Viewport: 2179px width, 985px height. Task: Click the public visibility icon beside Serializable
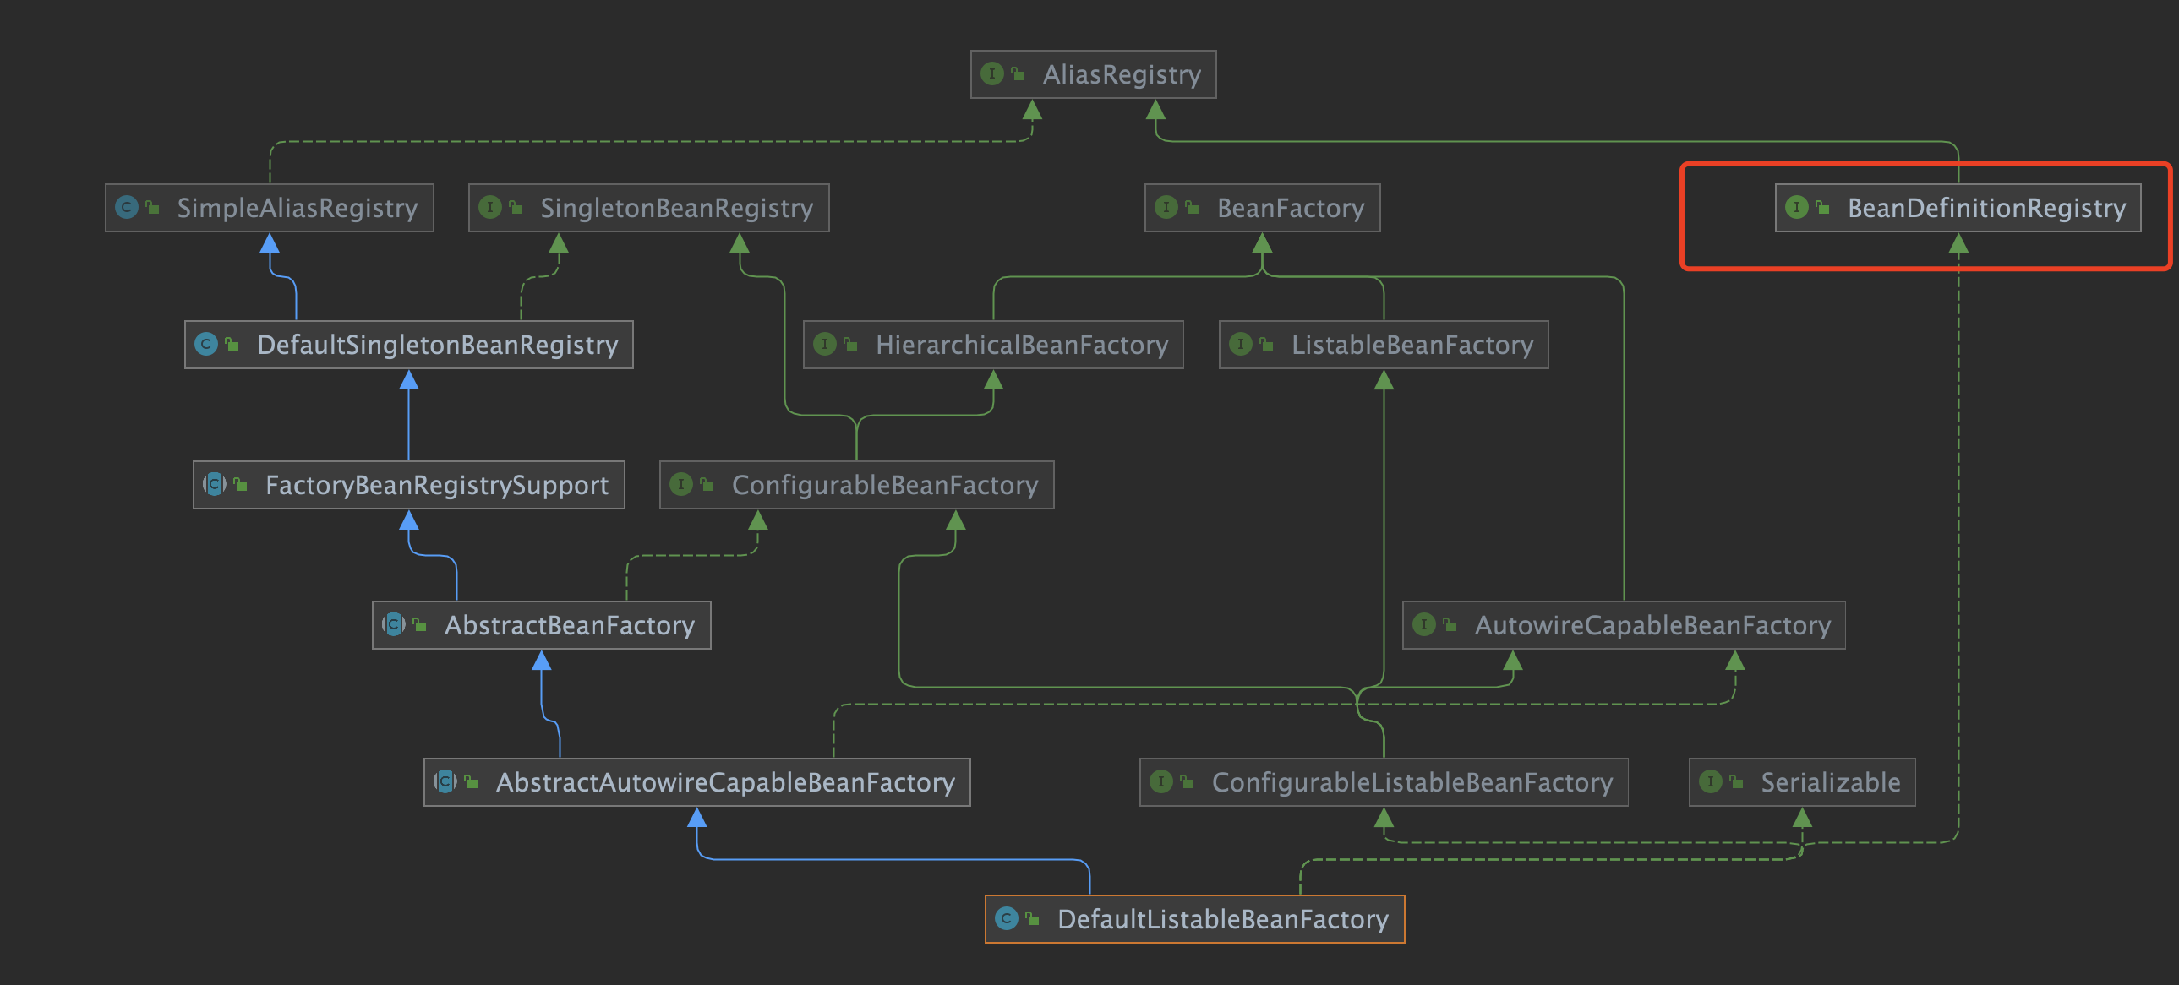pos(1737,782)
